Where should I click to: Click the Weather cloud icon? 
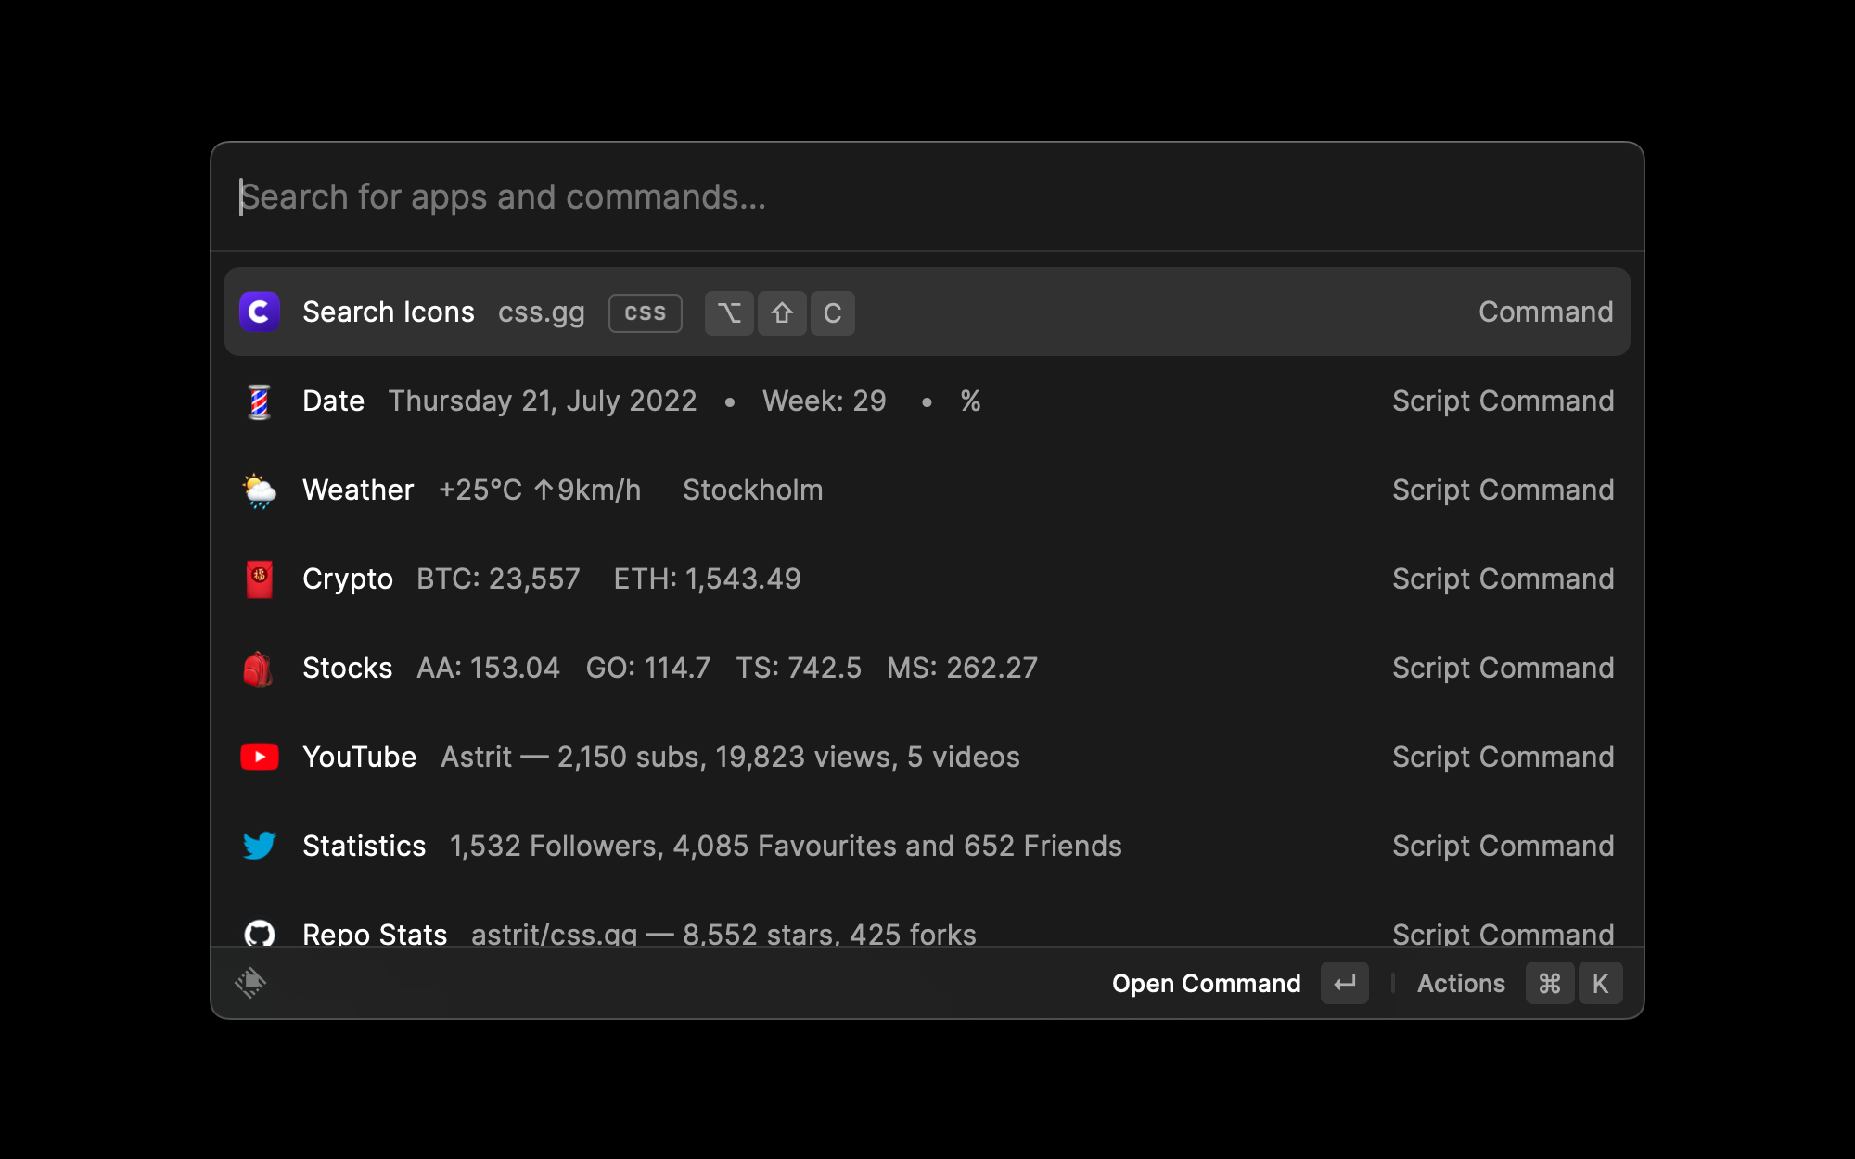(260, 490)
